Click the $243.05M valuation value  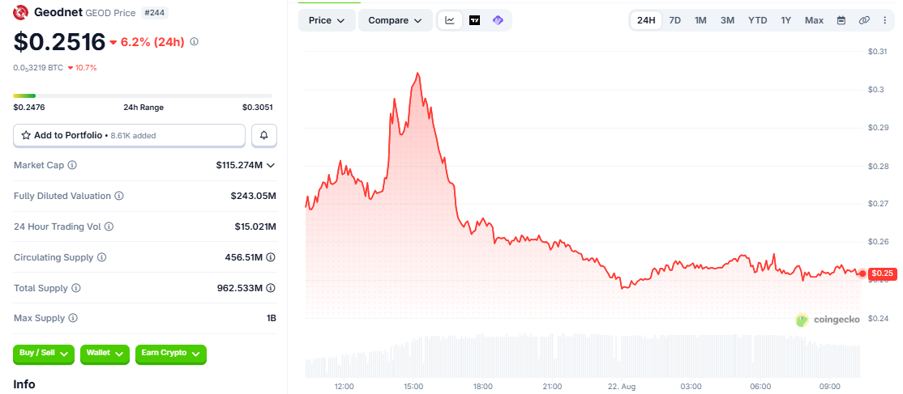254,196
